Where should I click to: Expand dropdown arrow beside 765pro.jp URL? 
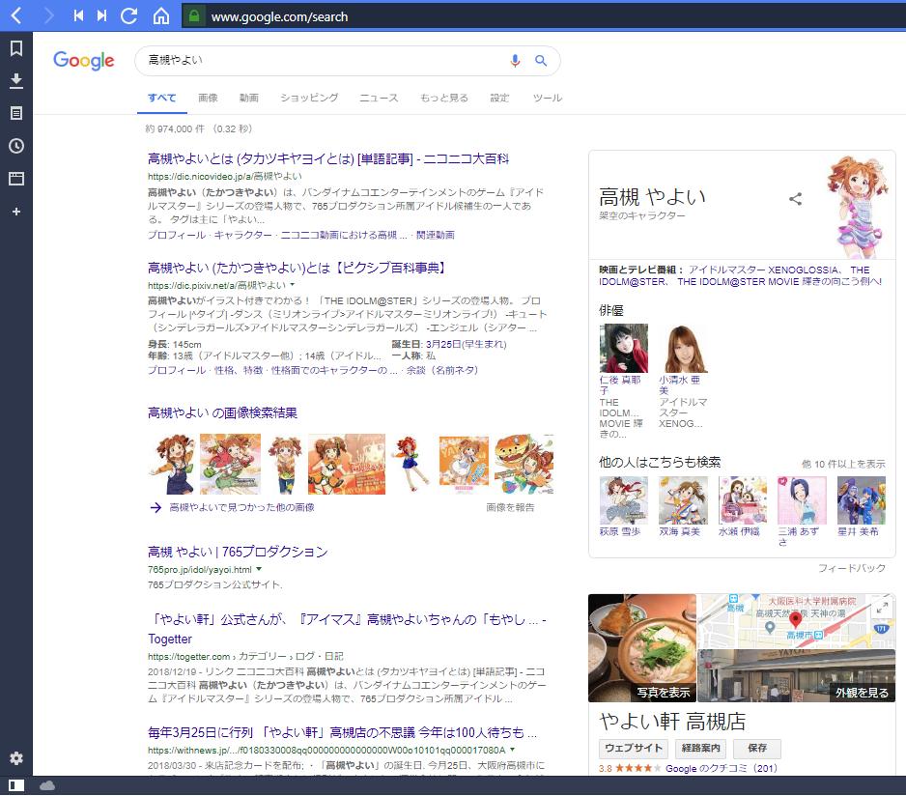tap(259, 569)
